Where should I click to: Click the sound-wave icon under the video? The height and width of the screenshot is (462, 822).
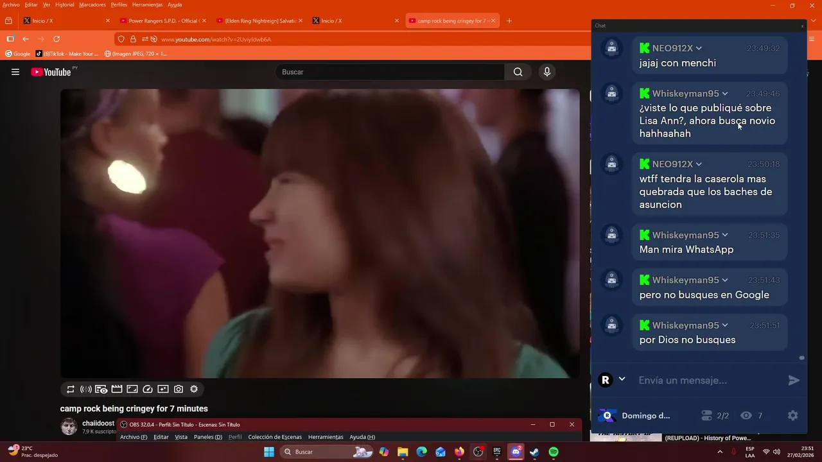tap(86, 389)
